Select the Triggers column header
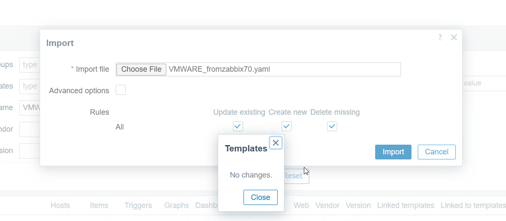Image resolution: width=506 pixels, height=221 pixels. 138,205
